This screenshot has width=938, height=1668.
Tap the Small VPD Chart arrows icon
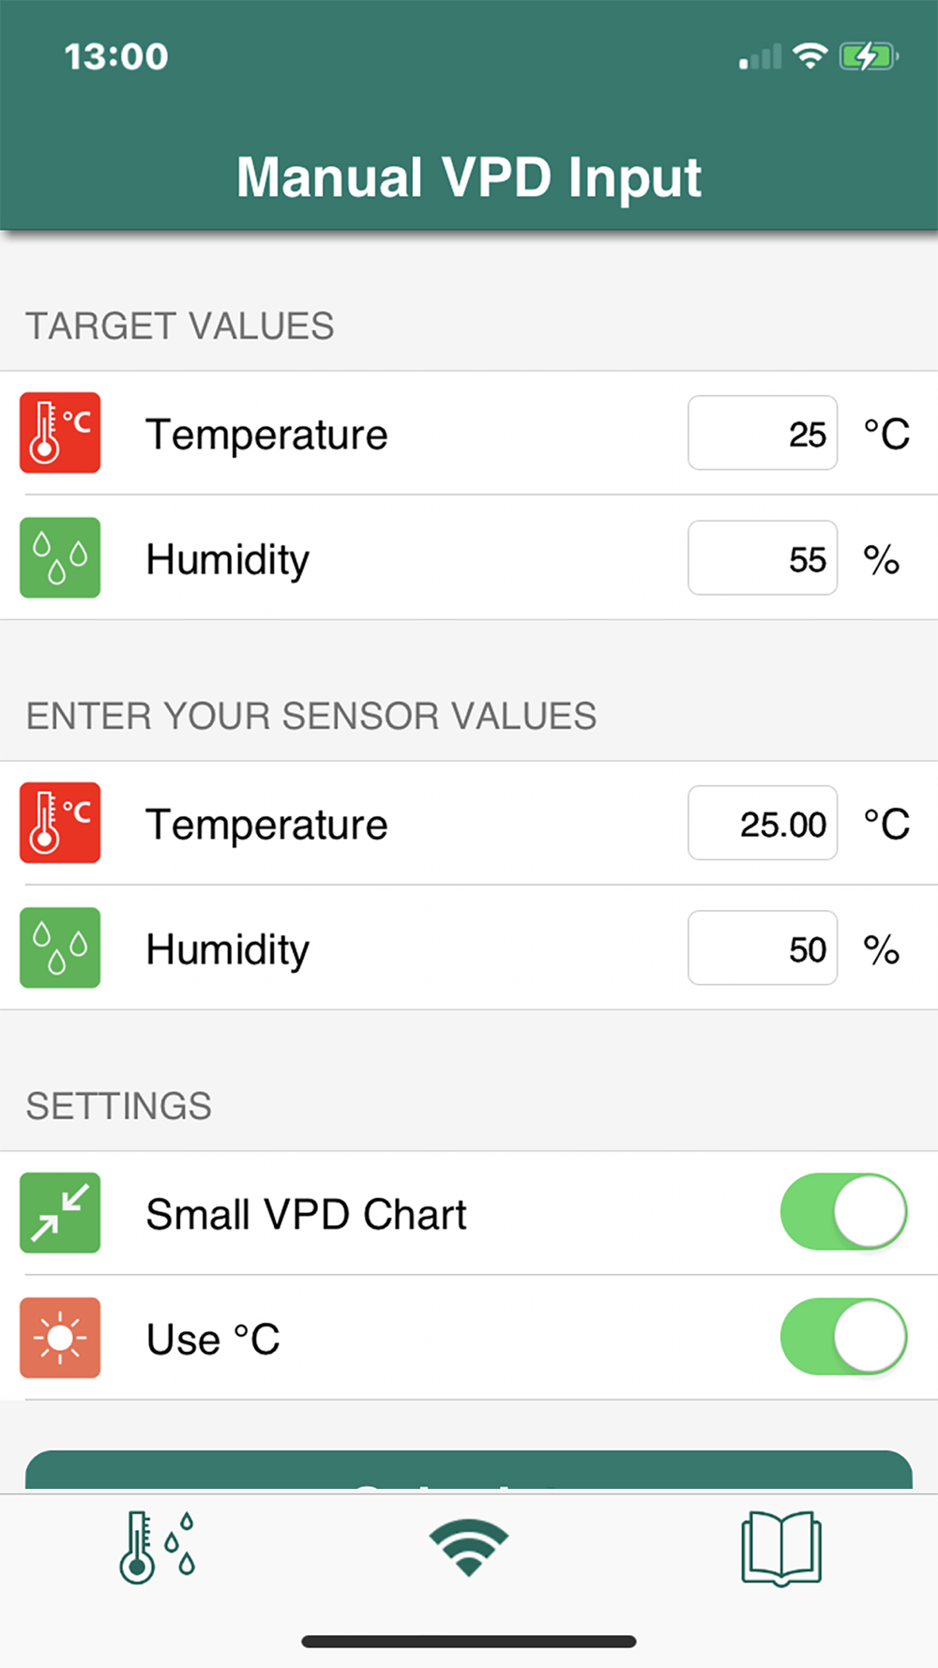point(60,1213)
